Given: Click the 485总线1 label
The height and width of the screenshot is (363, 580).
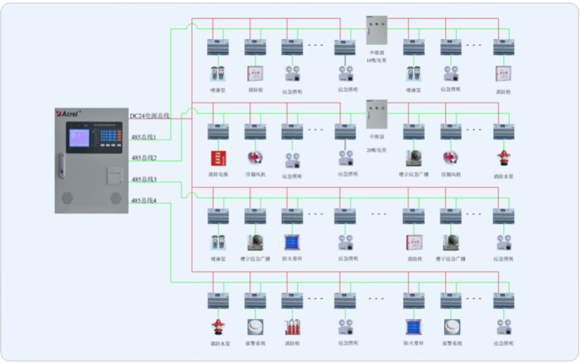Looking at the screenshot, I should [144, 137].
